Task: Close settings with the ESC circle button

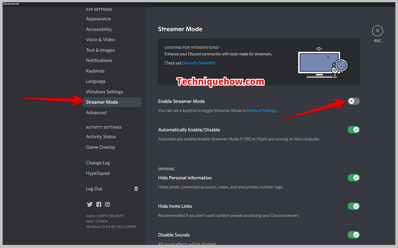Action: coord(377,31)
